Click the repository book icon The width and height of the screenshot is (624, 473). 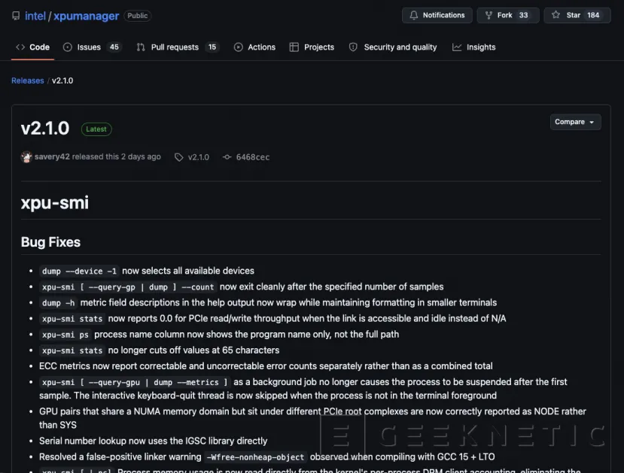[16, 16]
